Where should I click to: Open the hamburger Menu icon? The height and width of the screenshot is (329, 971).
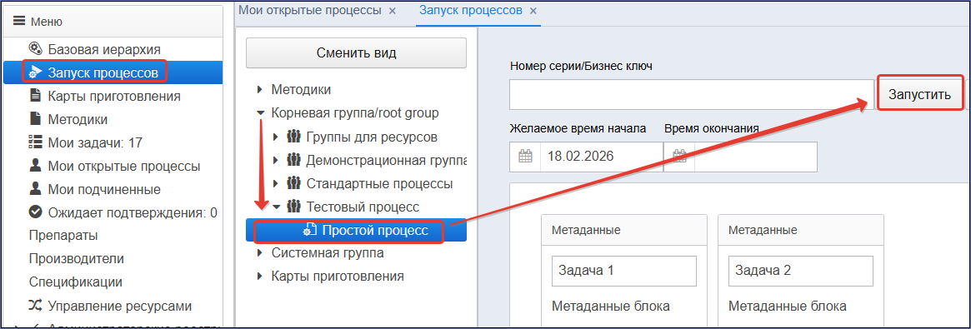(x=20, y=22)
